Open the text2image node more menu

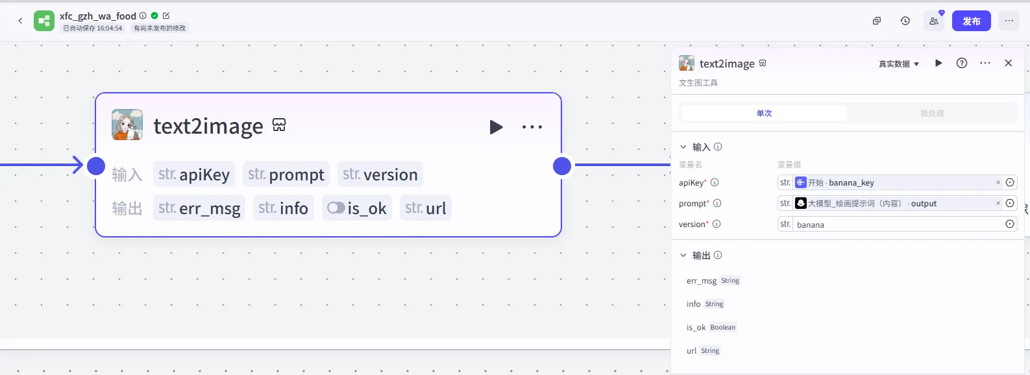532,127
